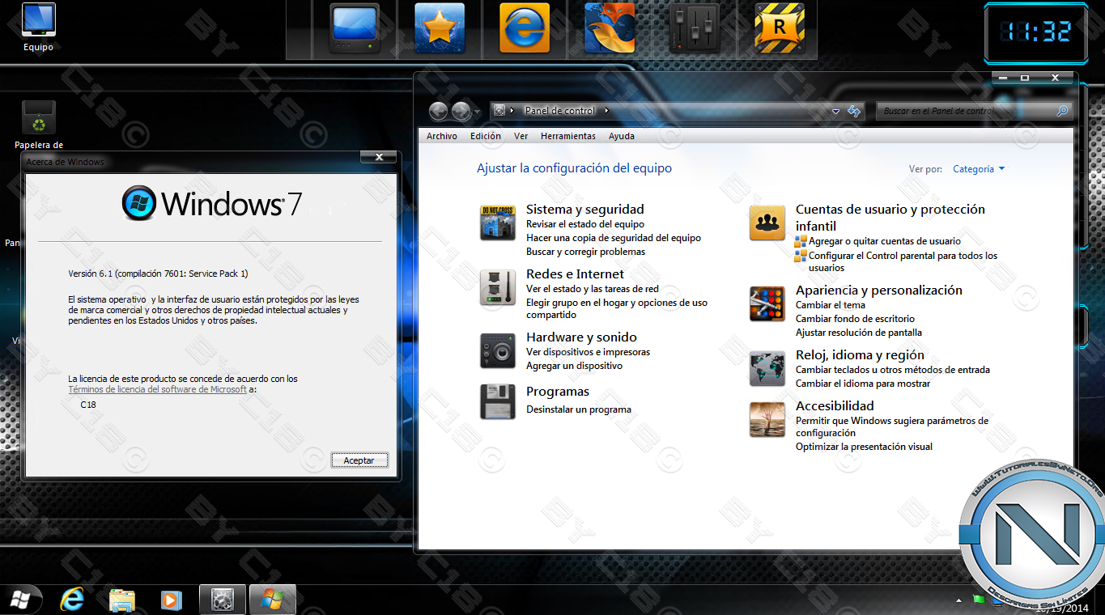Click the search magnifier icon
Viewport: 1105px width, 615px height.
(1063, 111)
